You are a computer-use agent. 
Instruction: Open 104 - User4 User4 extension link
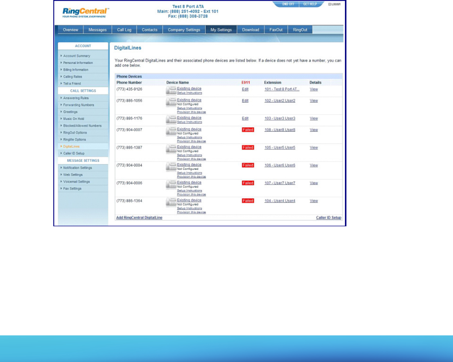click(x=280, y=201)
